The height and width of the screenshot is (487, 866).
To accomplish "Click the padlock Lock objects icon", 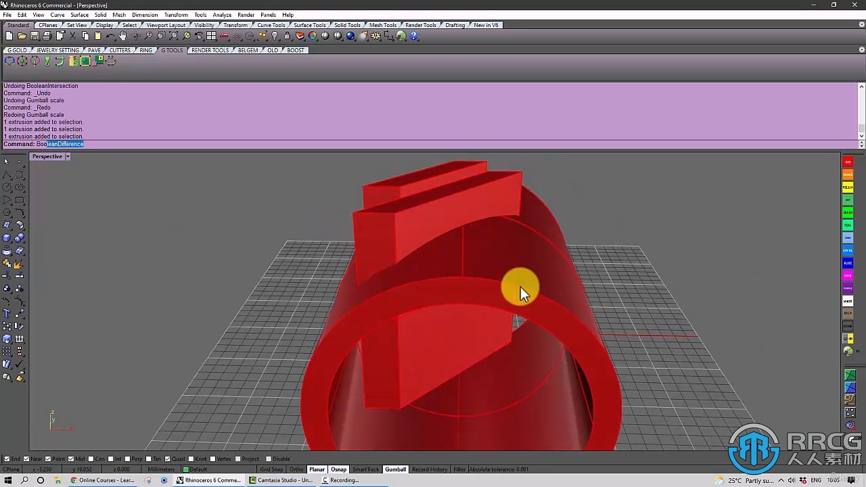I will [x=288, y=36].
